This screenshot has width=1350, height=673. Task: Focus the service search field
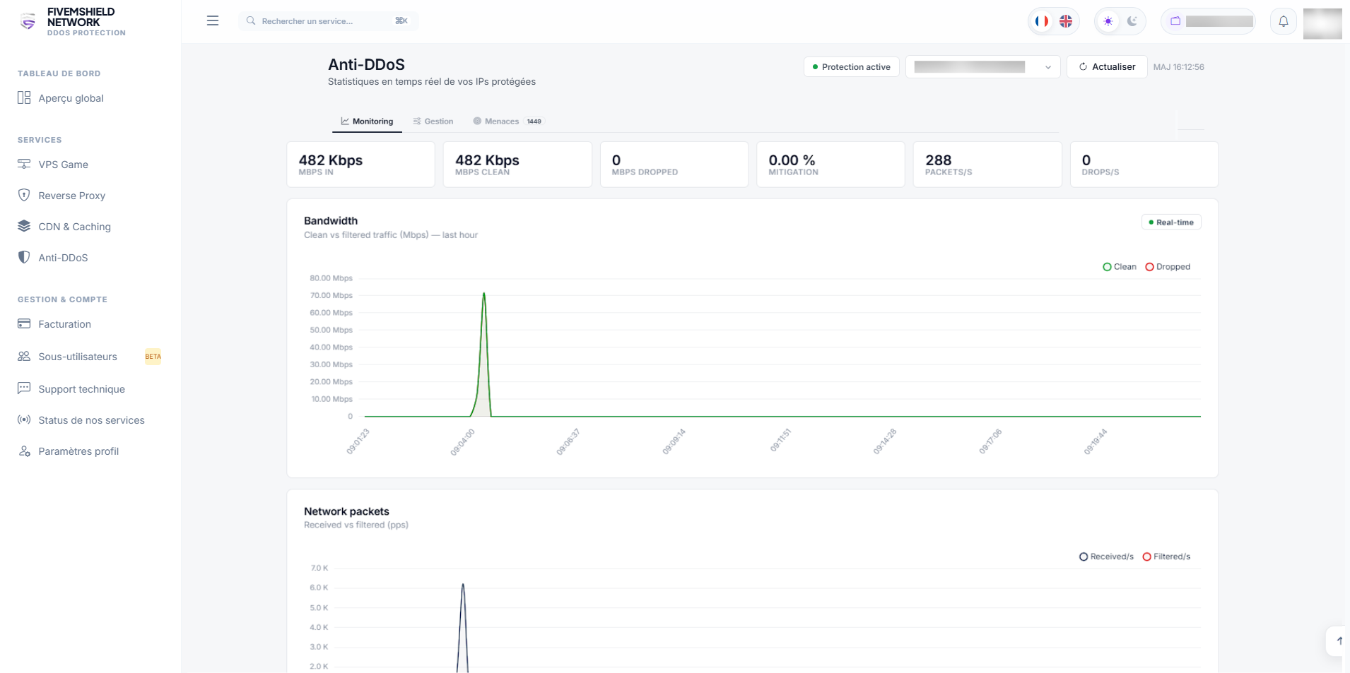click(329, 21)
